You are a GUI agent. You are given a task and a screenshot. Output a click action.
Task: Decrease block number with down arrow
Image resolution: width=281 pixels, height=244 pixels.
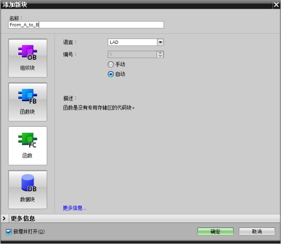pyautogui.click(x=160, y=56)
